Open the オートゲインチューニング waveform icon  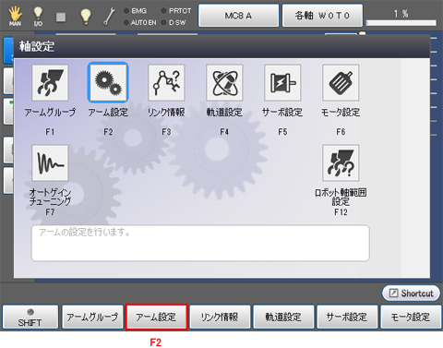(x=50, y=163)
